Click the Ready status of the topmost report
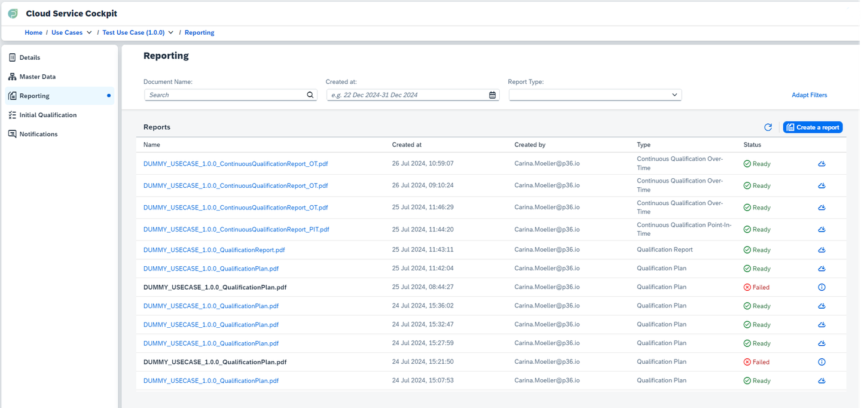Screen dimensions: 861x408 [756, 163]
